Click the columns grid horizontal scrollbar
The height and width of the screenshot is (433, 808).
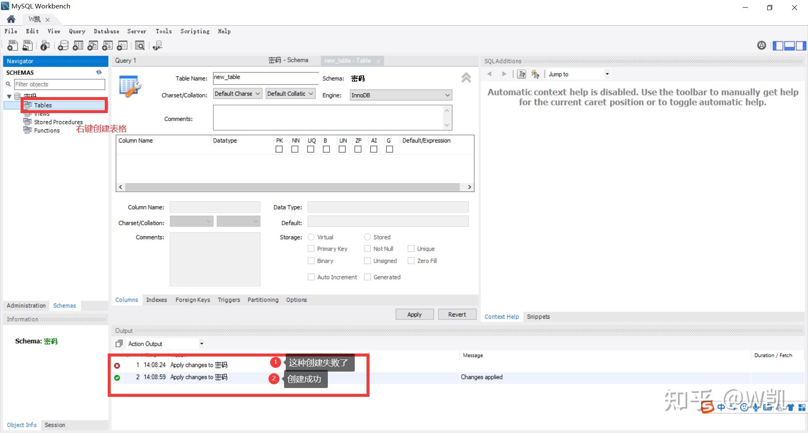292,187
